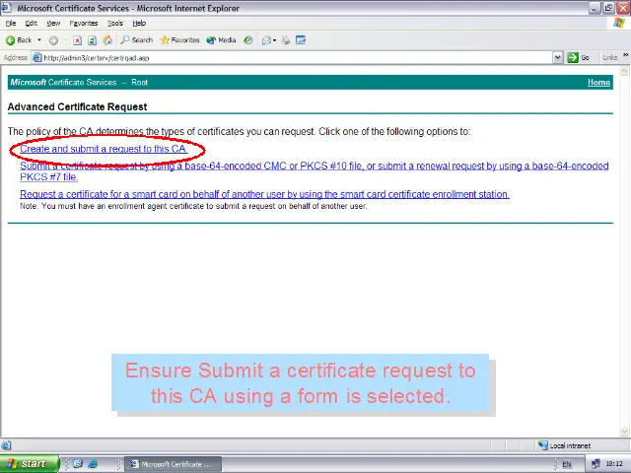Viewport: 631px width, 473px height.
Task: Minimize the Internet Explorer window
Action: [x=595, y=8]
